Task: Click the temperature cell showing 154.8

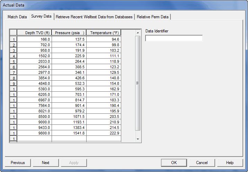Action: (104, 83)
